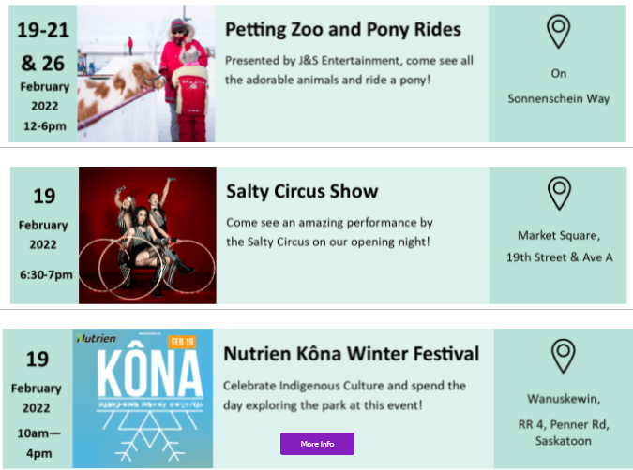The width and height of the screenshot is (633, 470).
Task: Select the 19-21 & 26 February date block
Action: pos(42,74)
